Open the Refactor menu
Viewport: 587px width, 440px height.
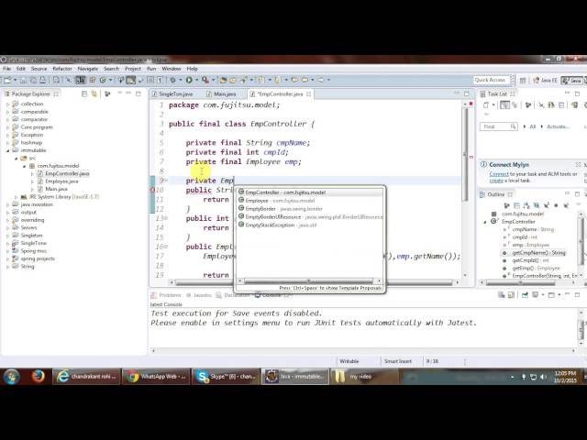click(62, 69)
